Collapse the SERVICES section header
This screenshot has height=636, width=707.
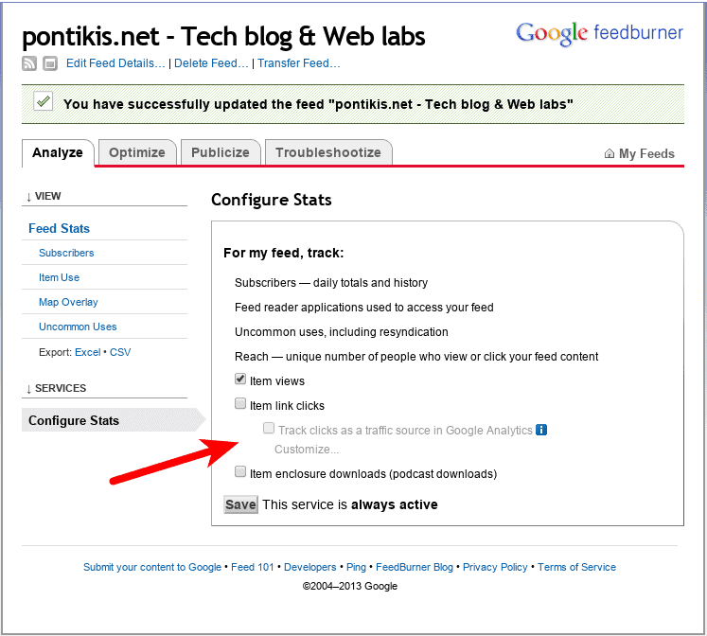pos(56,388)
